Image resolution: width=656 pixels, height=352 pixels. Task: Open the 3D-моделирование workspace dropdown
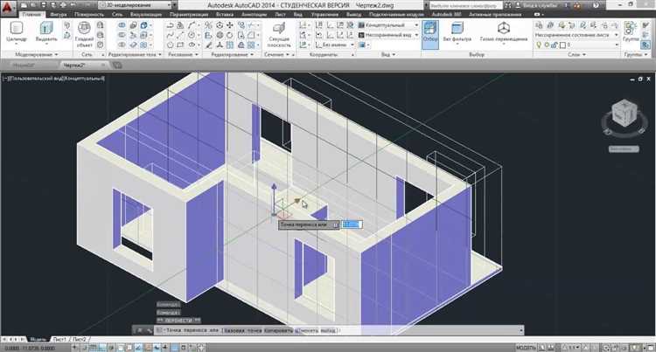point(137,4)
